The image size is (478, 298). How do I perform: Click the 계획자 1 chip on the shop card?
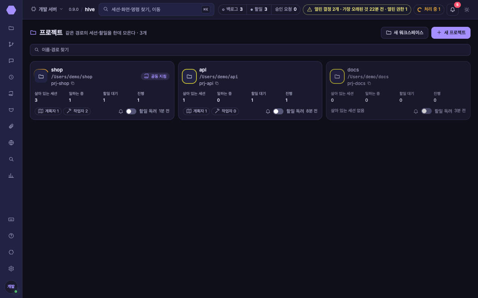(x=49, y=111)
